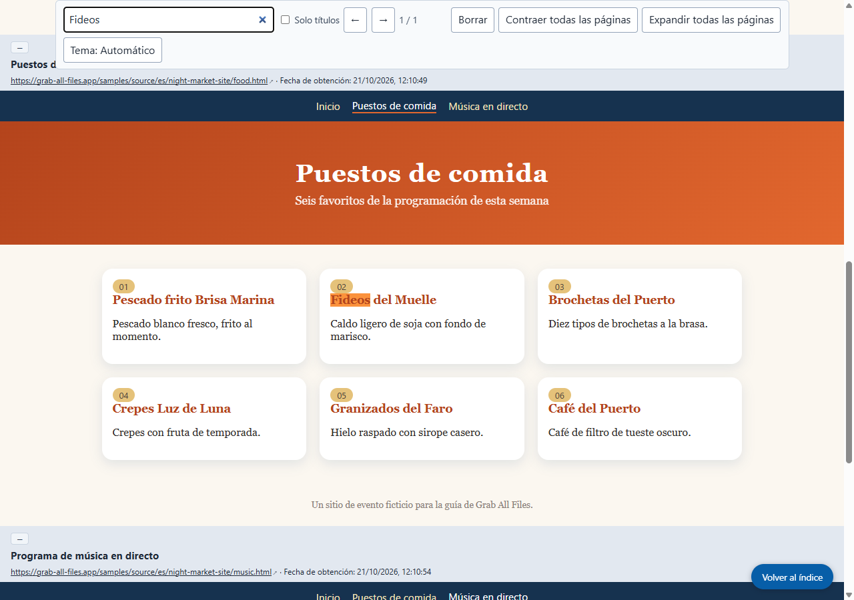Click the Programa de música en directo title
Viewport: 854px width, 600px height.
pyautogui.click(x=85, y=556)
